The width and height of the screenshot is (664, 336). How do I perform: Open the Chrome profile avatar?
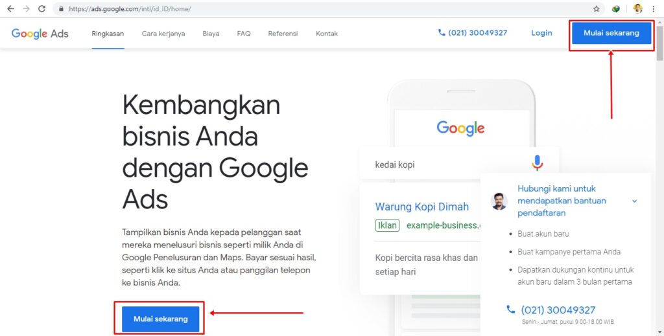pos(638,9)
